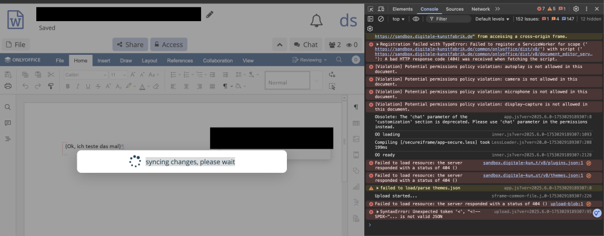This screenshot has height=236, width=604.
Task: Align text right
Action: [199, 86]
